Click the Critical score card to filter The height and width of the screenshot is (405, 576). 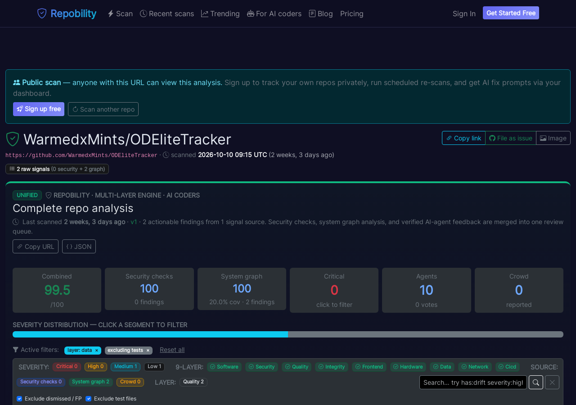(x=334, y=290)
